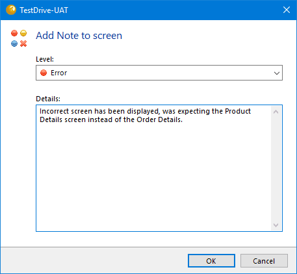Click the Details scrollbar down arrow
Viewport: 297px width, 274px height.
click(x=276, y=225)
